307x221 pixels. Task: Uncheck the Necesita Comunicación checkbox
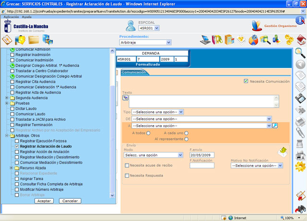246,81
